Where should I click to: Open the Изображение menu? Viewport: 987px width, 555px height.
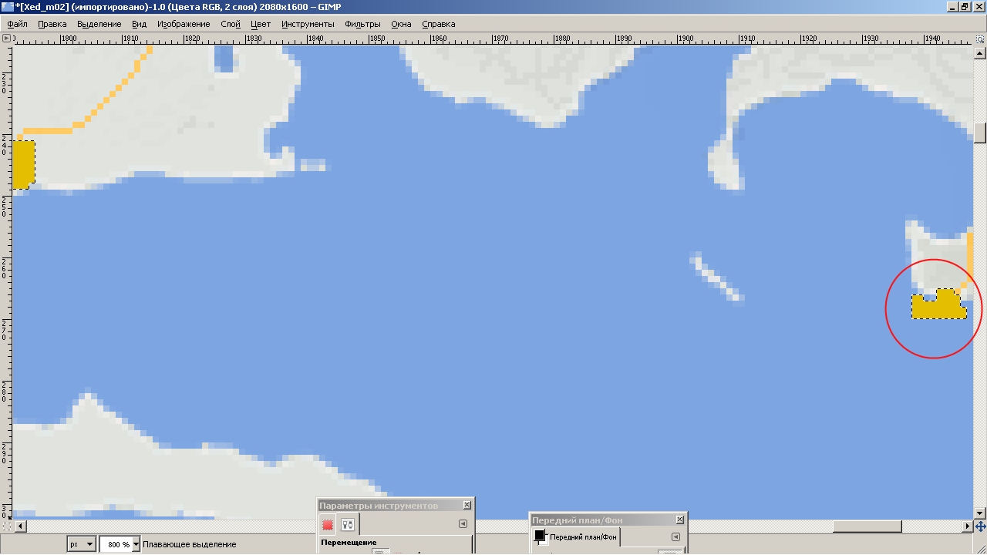[184, 24]
